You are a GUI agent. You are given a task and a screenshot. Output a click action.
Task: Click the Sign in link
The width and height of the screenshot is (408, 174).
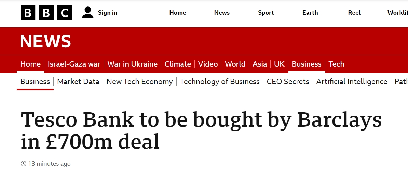(x=107, y=13)
